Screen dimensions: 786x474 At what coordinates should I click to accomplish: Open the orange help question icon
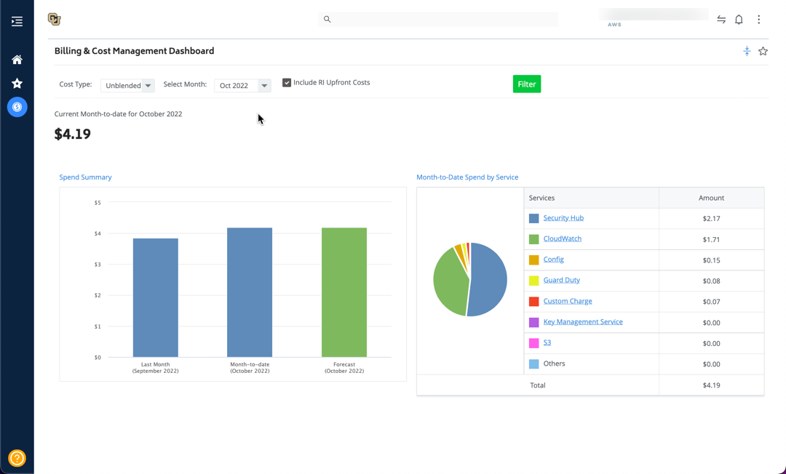[x=17, y=457]
